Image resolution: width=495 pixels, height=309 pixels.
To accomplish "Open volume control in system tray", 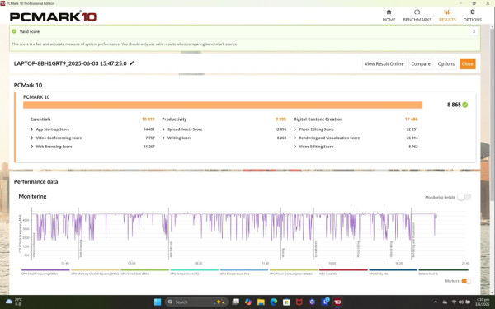I will coord(460,302).
